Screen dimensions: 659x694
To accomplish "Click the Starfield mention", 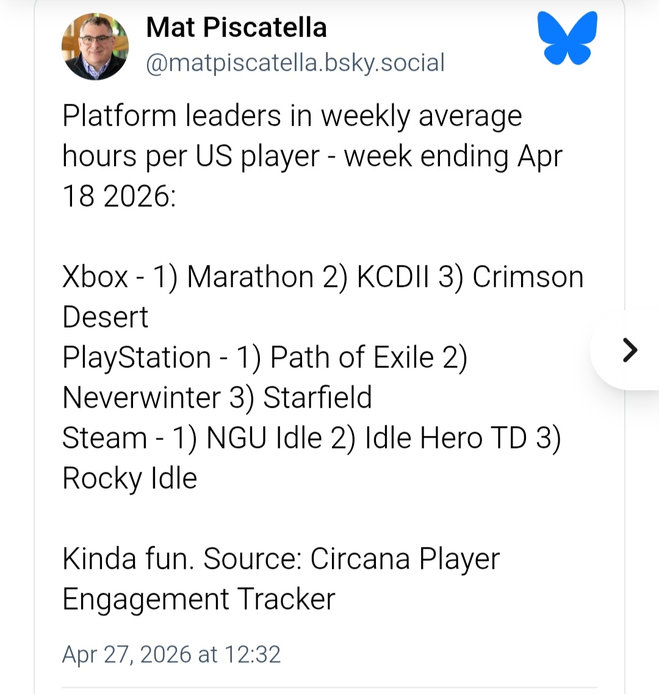I will pos(317,397).
